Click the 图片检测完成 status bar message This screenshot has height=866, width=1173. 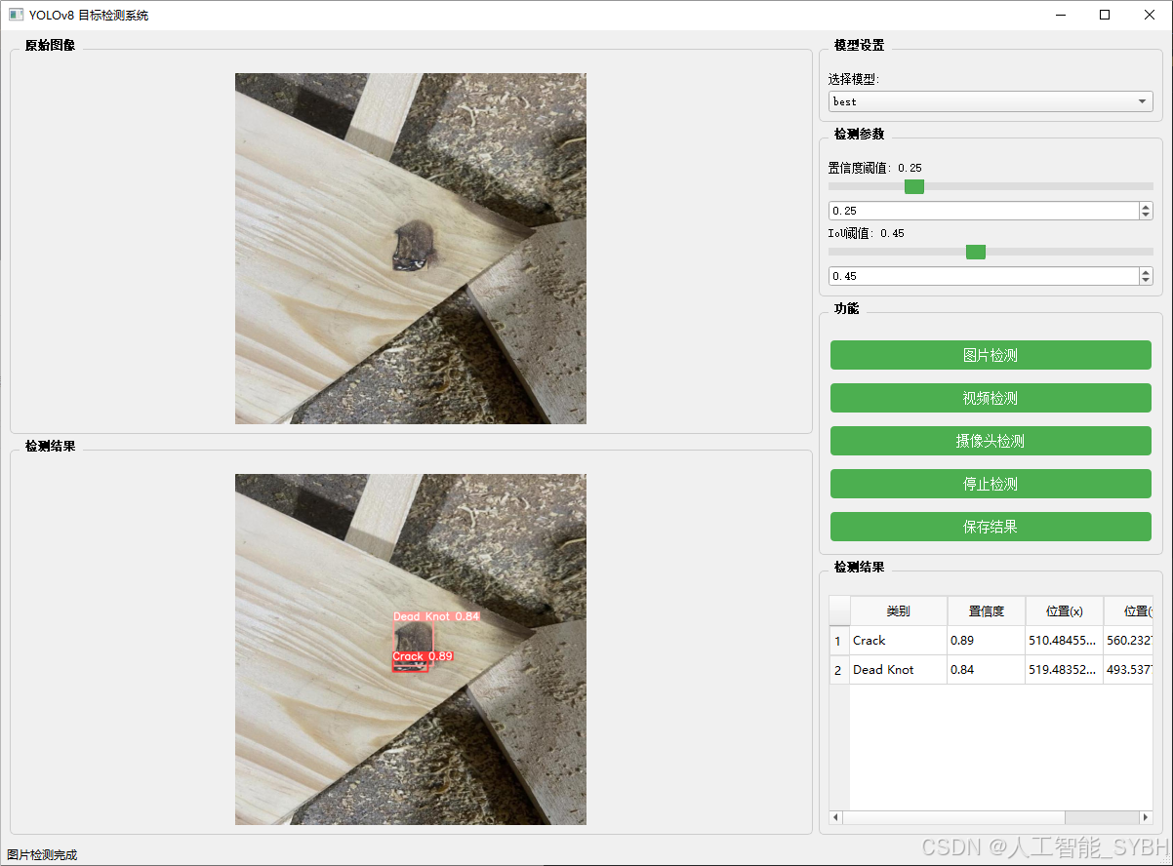click(42, 855)
